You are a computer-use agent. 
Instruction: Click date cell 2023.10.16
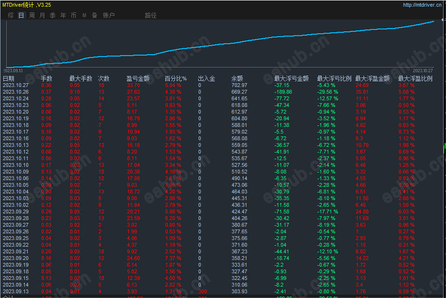tap(16, 138)
